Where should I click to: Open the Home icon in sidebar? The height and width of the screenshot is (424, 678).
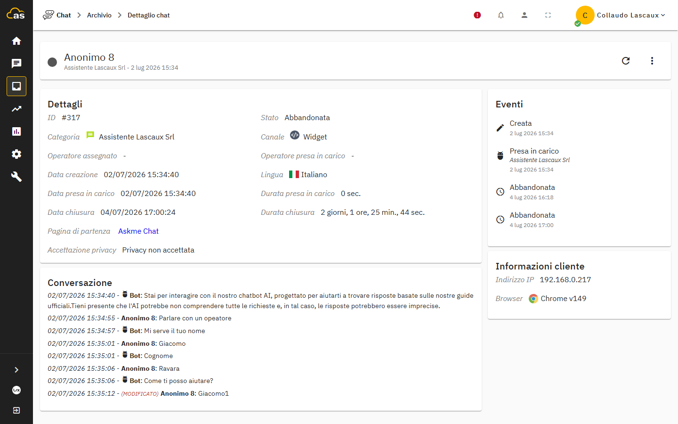point(16,41)
